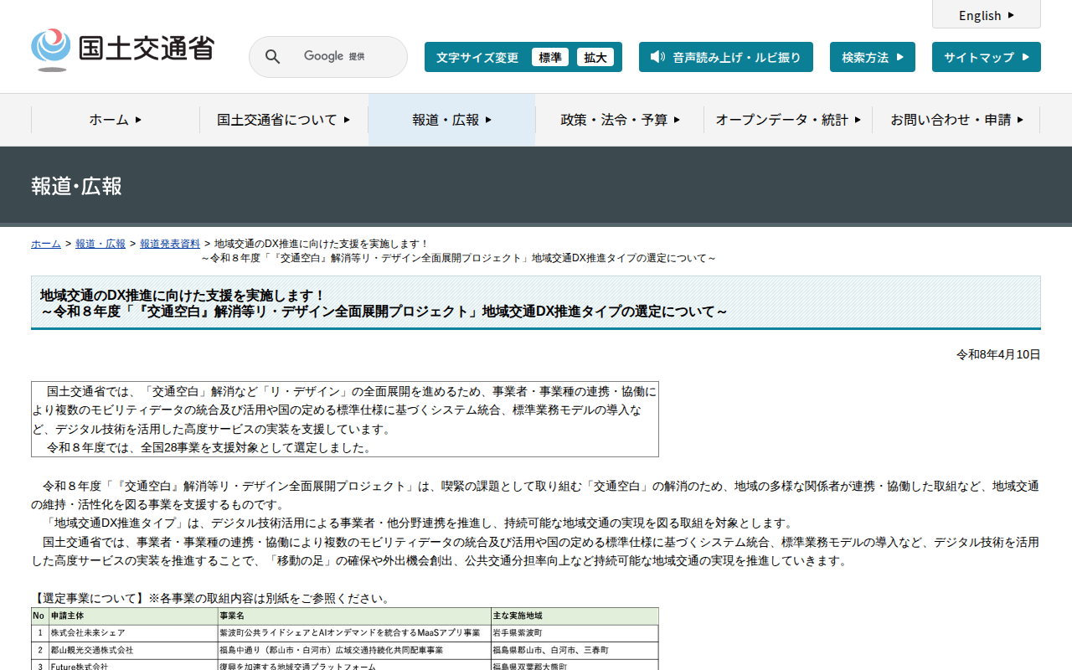Open the サイトマップ page
The height and width of the screenshot is (670, 1072).
pyautogui.click(x=987, y=57)
